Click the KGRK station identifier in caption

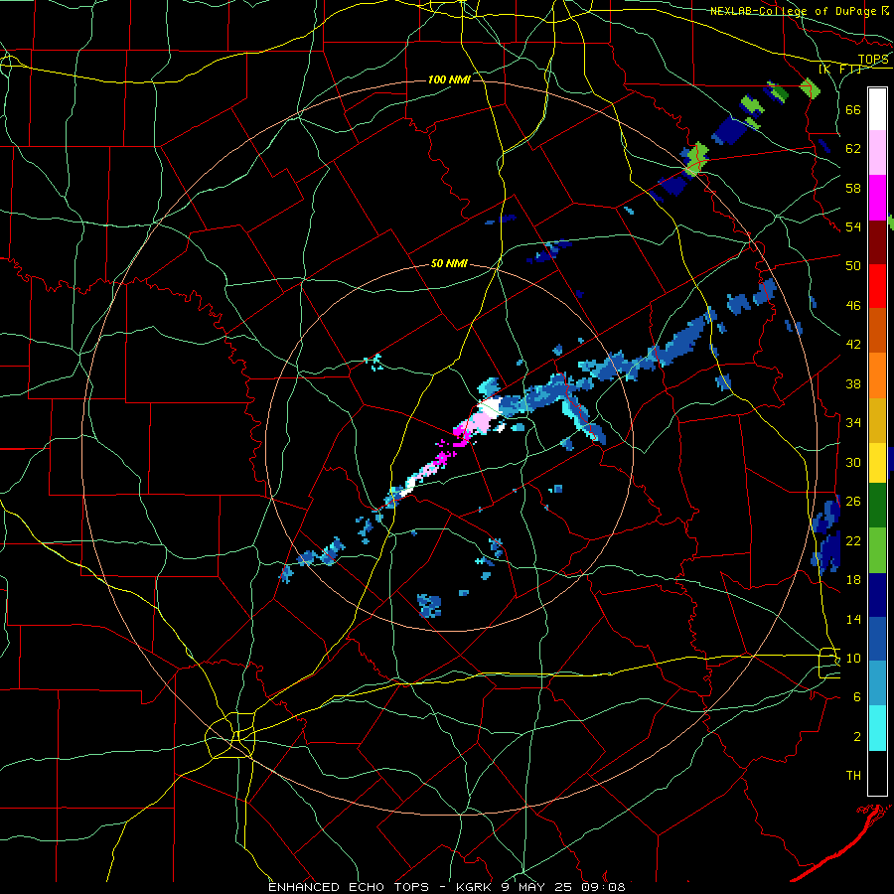474,887
